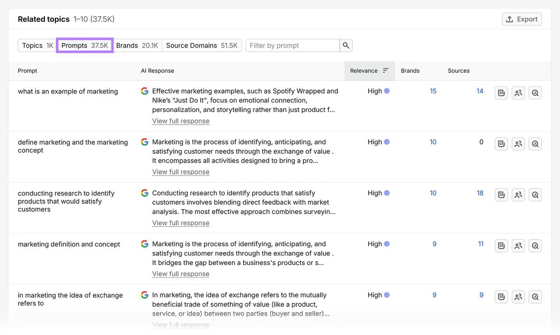This screenshot has height=335, width=560.
Task: Open sources count 14 in first row
Action: coord(480,91)
